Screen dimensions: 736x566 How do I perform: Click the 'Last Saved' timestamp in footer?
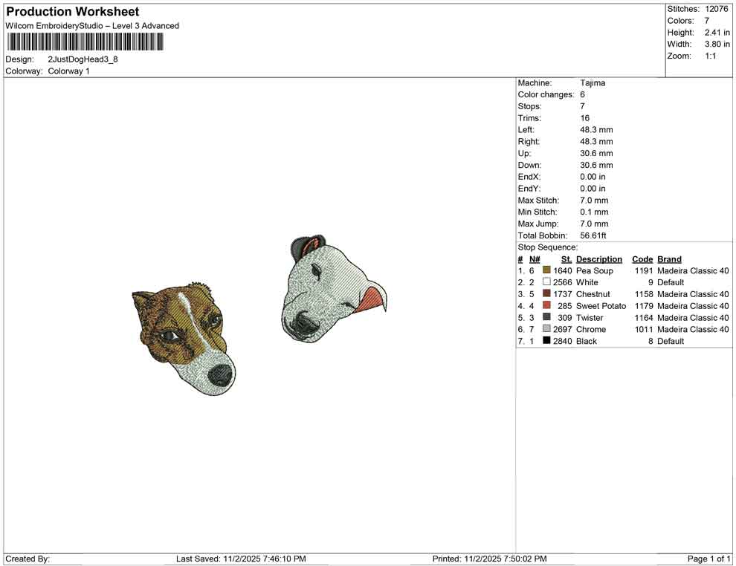[x=241, y=559]
